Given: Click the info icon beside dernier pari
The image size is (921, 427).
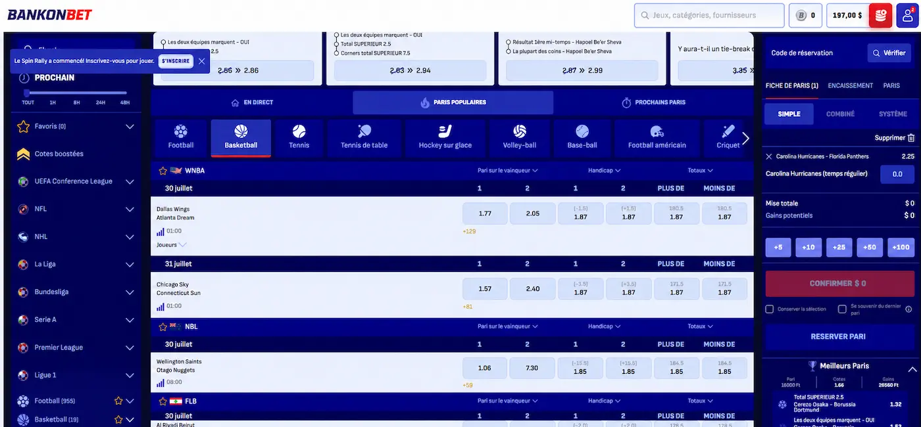Looking at the screenshot, I should (909, 309).
